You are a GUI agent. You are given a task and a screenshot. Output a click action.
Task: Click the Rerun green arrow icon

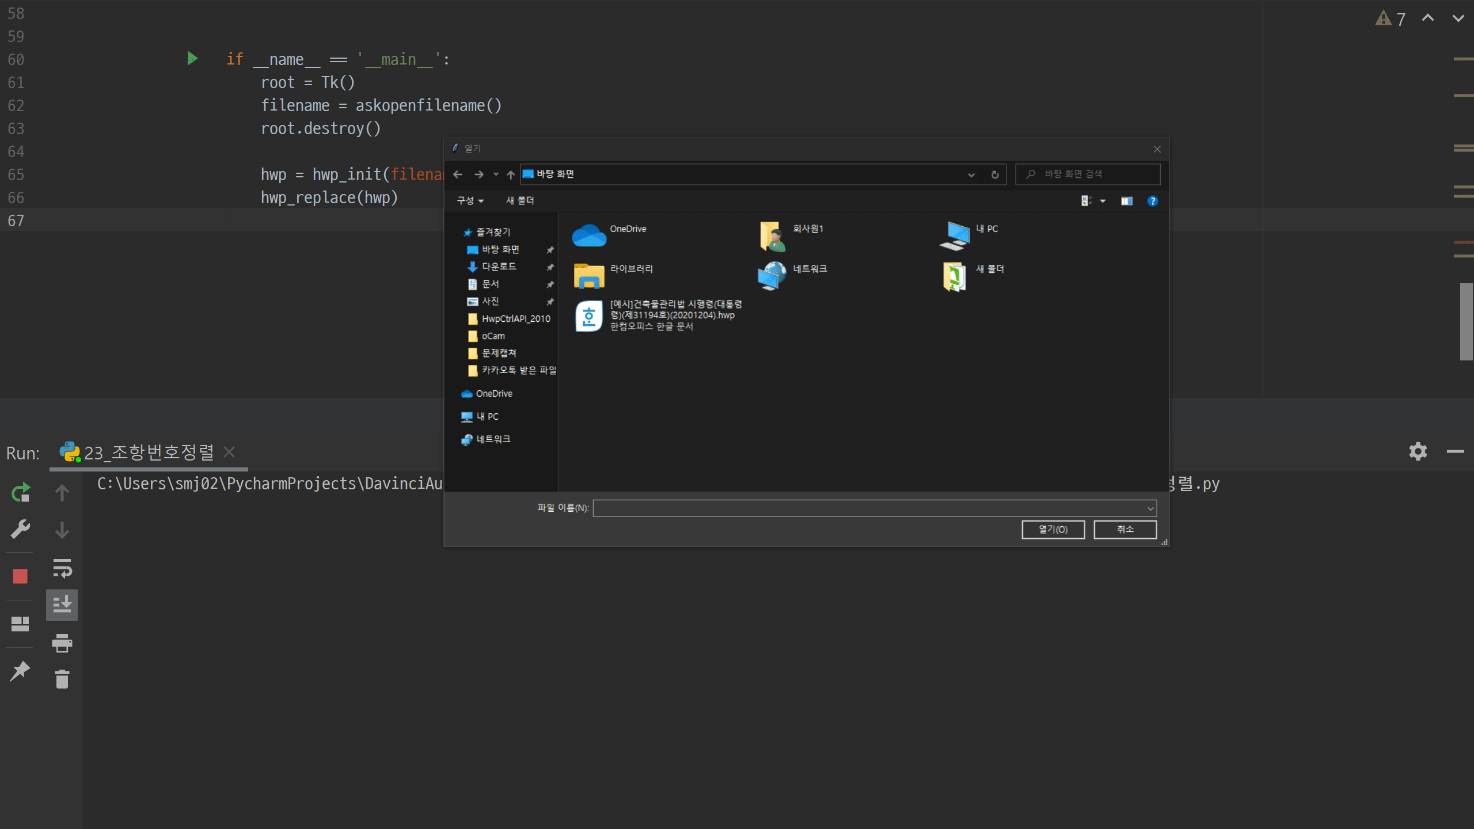(21, 493)
